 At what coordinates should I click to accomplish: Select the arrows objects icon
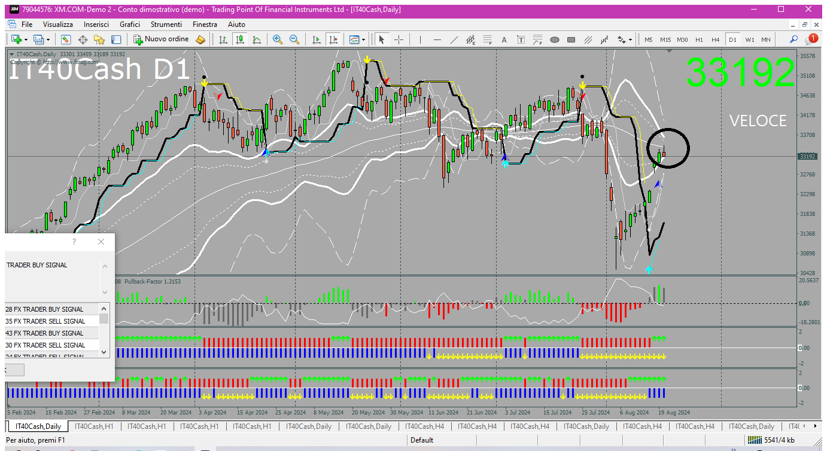point(621,39)
